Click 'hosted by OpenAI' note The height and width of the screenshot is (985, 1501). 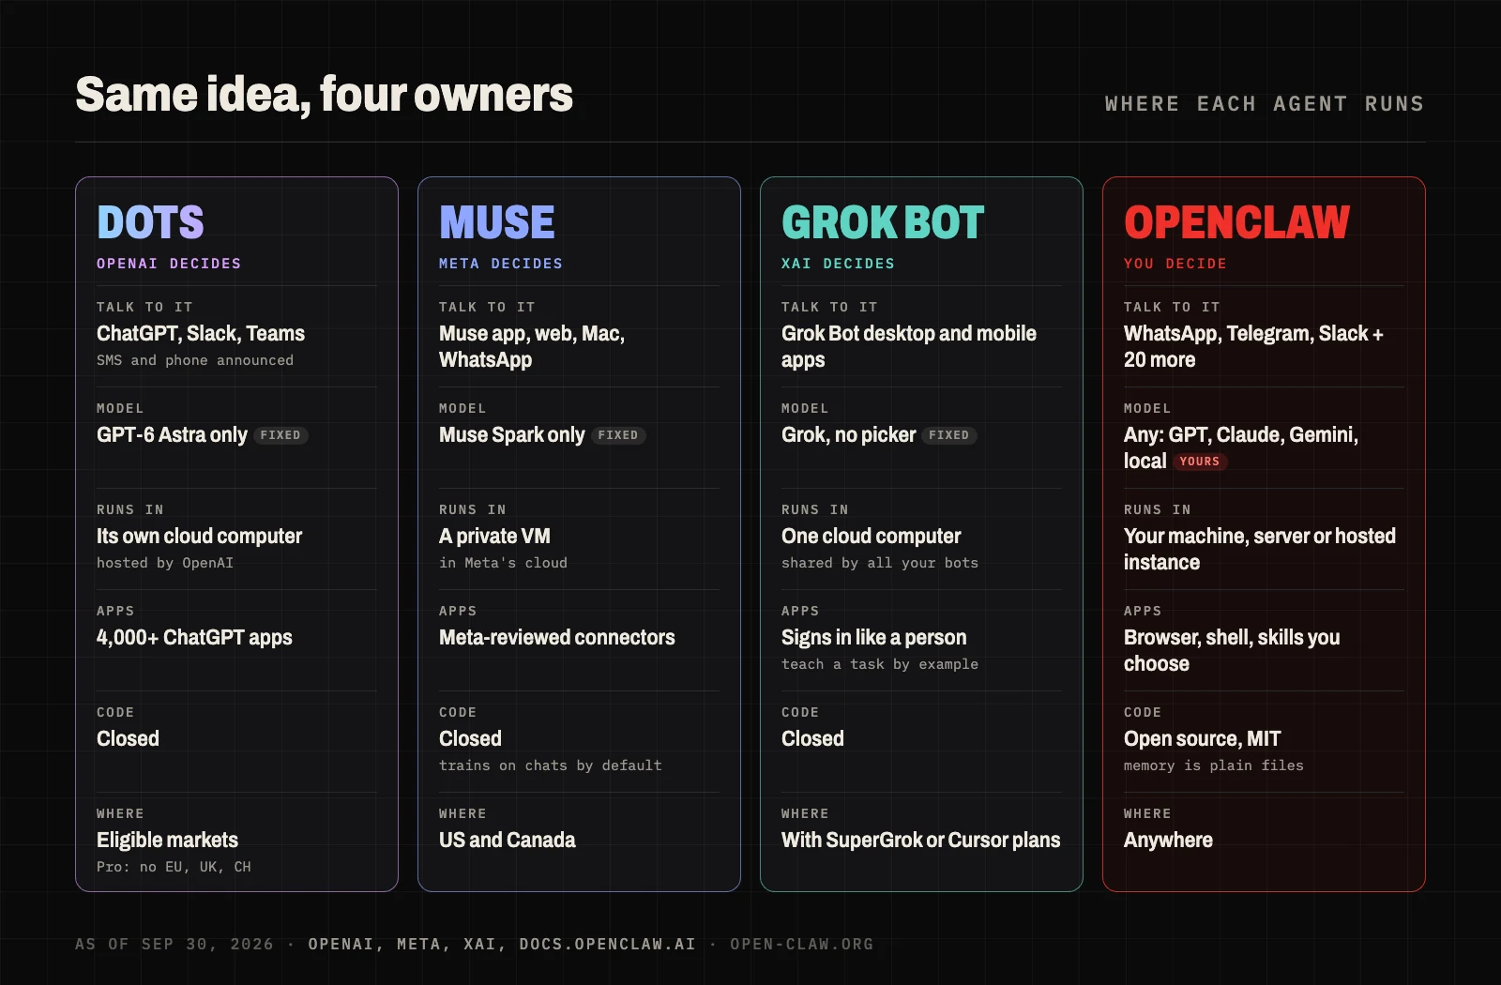tap(165, 563)
